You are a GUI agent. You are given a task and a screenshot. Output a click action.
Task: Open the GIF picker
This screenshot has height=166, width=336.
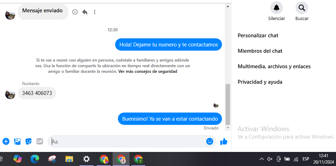(x=40, y=141)
